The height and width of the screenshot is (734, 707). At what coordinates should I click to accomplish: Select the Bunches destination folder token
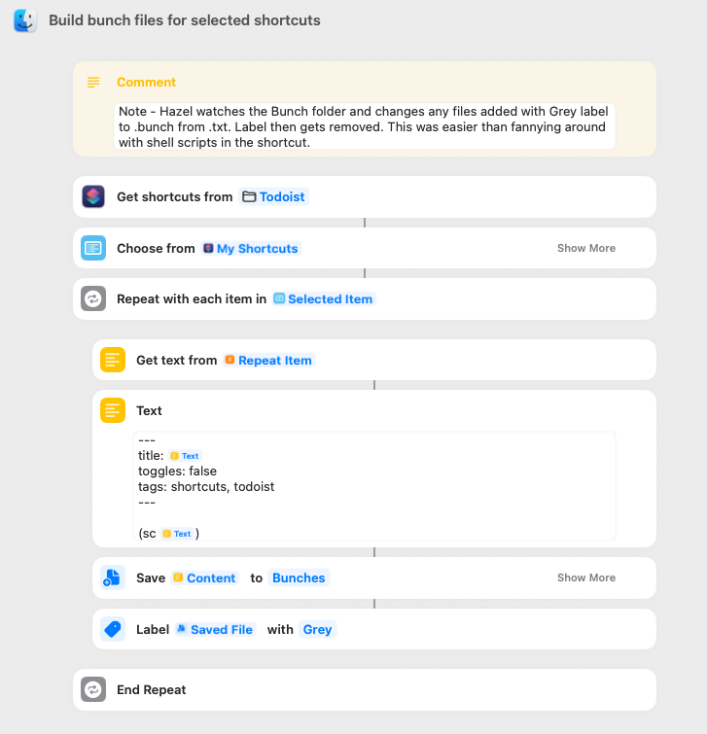coord(299,577)
